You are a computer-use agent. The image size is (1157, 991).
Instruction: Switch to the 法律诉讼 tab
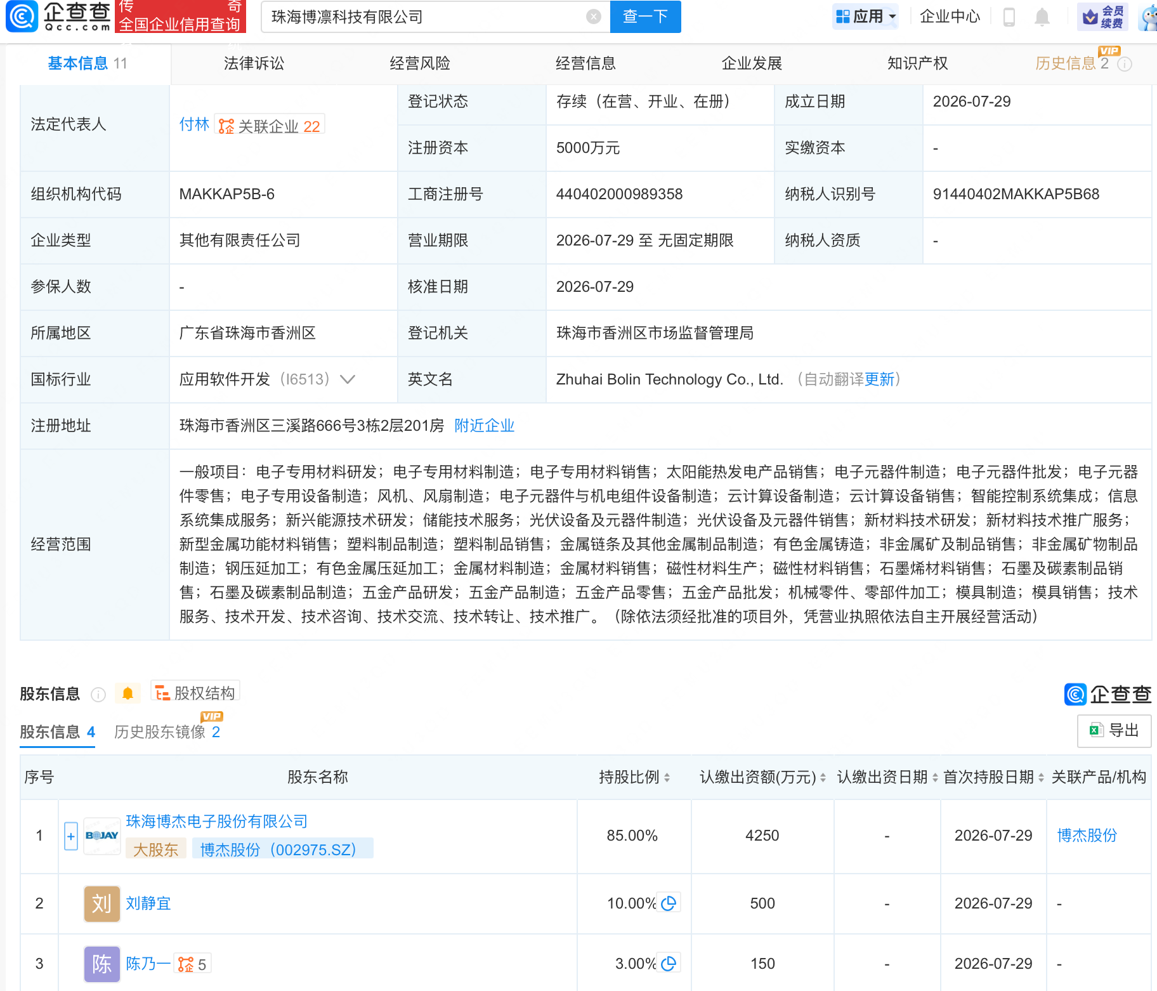[254, 63]
